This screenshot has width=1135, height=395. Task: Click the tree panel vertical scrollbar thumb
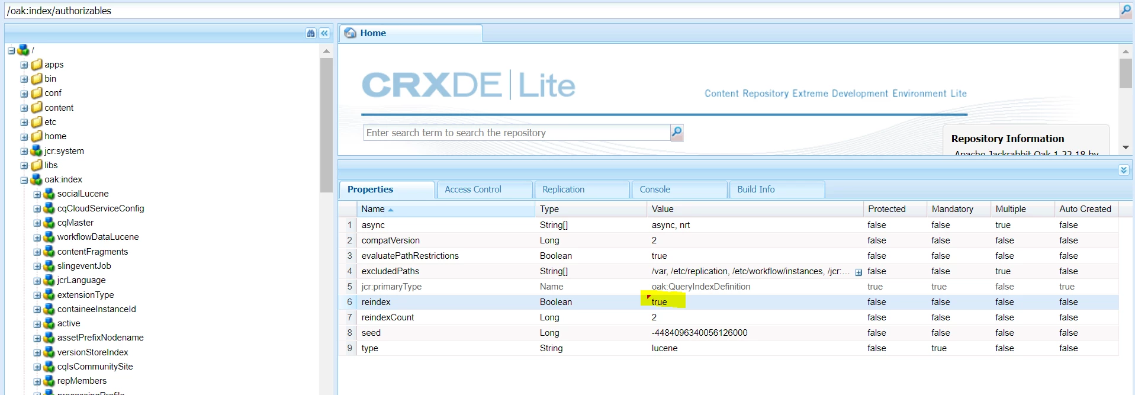(x=326, y=125)
